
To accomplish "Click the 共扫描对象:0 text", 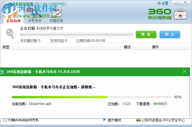I will click(30, 41).
